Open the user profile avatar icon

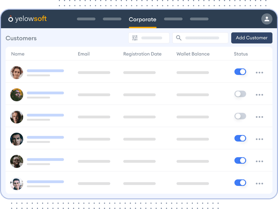pos(266,19)
